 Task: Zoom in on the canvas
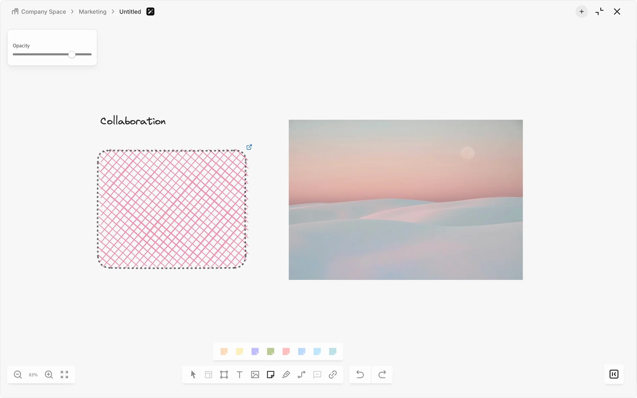pos(49,374)
